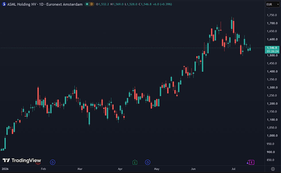The image size is (281, 173).
Task: Click the orange D delayed-data badge
Action: [91, 4]
